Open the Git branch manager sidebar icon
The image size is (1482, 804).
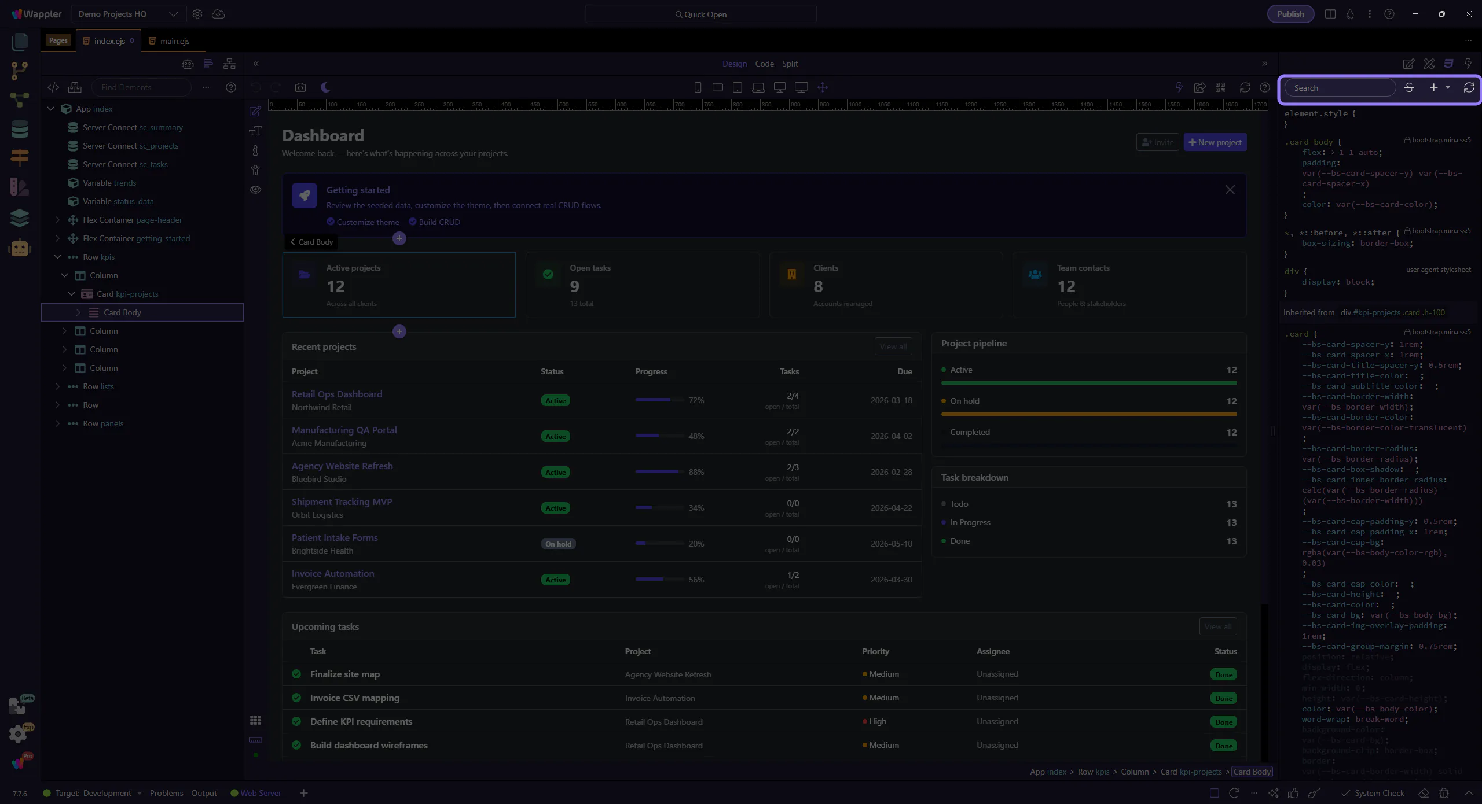click(x=19, y=71)
